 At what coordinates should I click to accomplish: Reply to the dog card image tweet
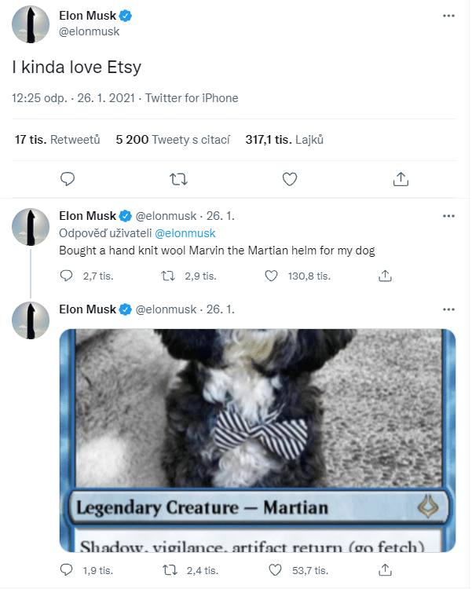click(x=68, y=570)
